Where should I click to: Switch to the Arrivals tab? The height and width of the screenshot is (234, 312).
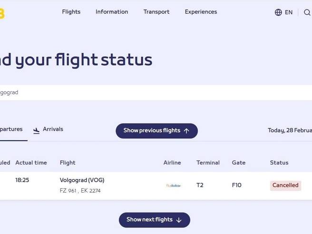48,129
